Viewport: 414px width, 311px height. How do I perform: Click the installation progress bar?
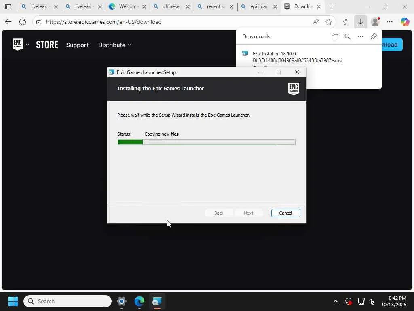(207, 142)
